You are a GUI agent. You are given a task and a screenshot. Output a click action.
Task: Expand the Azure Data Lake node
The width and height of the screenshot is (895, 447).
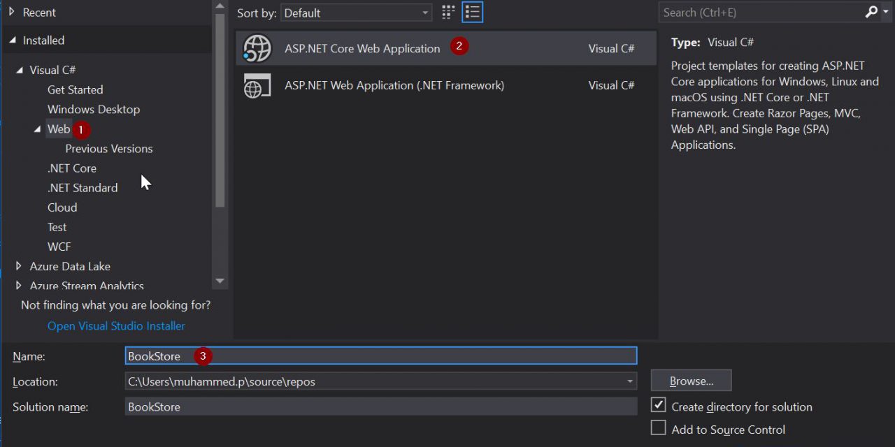click(x=18, y=266)
